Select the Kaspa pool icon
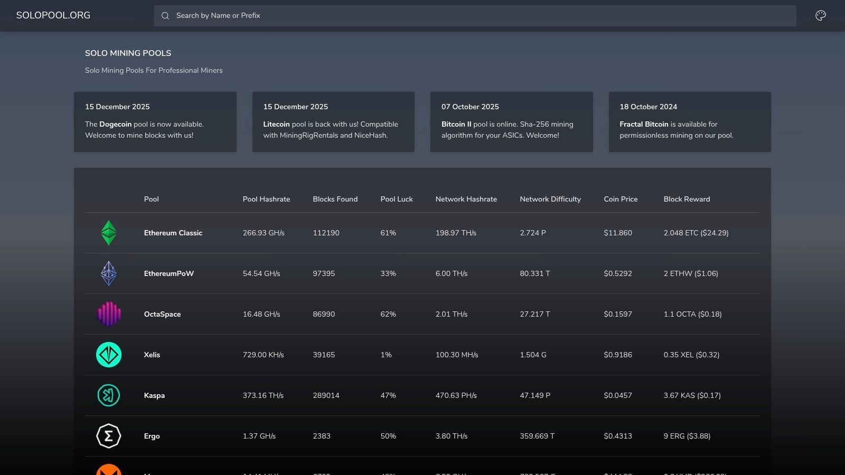This screenshot has height=475, width=845. click(x=109, y=395)
